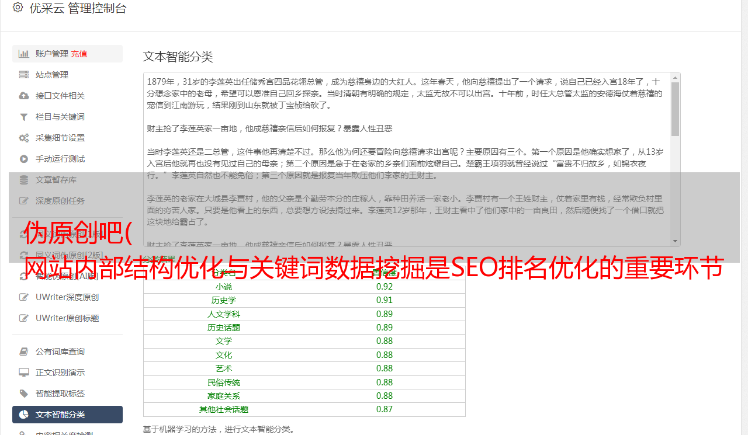The image size is (748, 435).
Task: Click the text area scrollbar thumb
Action: coord(676,109)
